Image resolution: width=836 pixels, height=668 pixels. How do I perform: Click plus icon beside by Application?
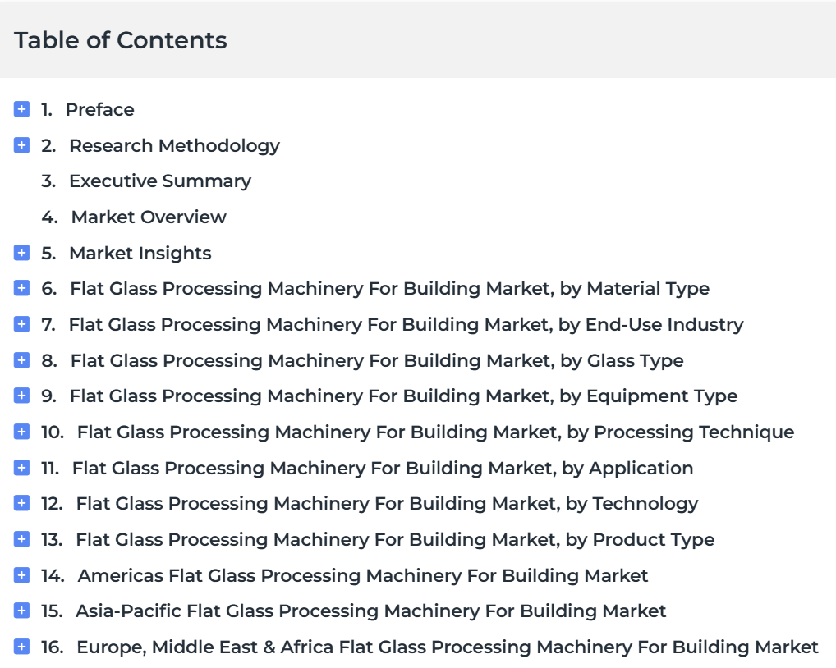[21, 468]
